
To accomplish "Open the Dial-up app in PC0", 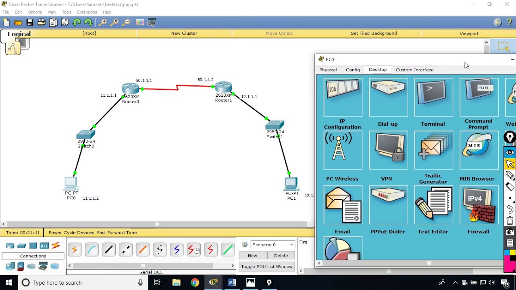I will click(388, 97).
